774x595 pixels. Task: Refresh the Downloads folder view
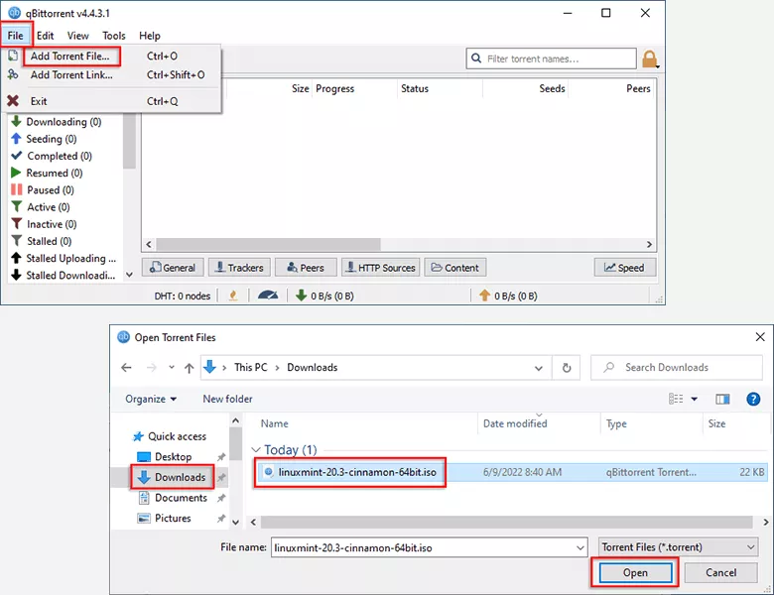pyautogui.click(x=567, y=368)
